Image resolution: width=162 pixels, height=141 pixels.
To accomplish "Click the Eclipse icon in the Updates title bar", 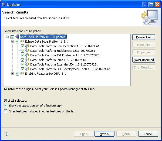I will click(x=4, y=4).
